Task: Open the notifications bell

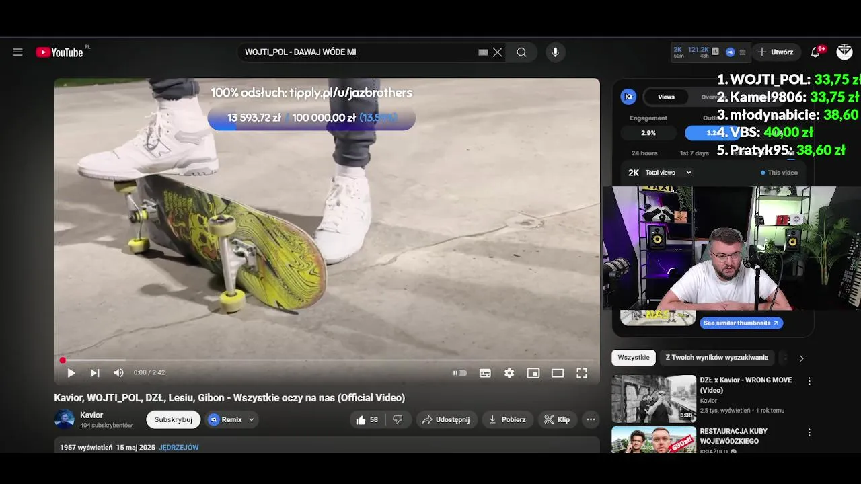Action: (x=816, y=52)
